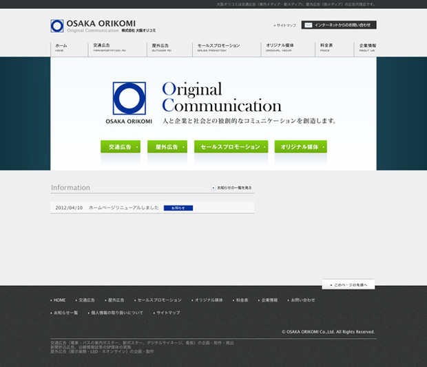This screenshot has width=427, height=367.
Task: Click the large blue circle logo in banner
Action: click(129, 98)
